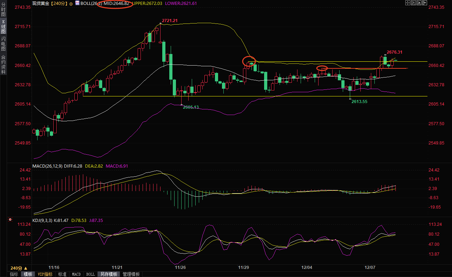Viewport: 452px width, 277px height.
Task: Open 闪电图 view in left sidebar
Action: (x=3, y=43)
